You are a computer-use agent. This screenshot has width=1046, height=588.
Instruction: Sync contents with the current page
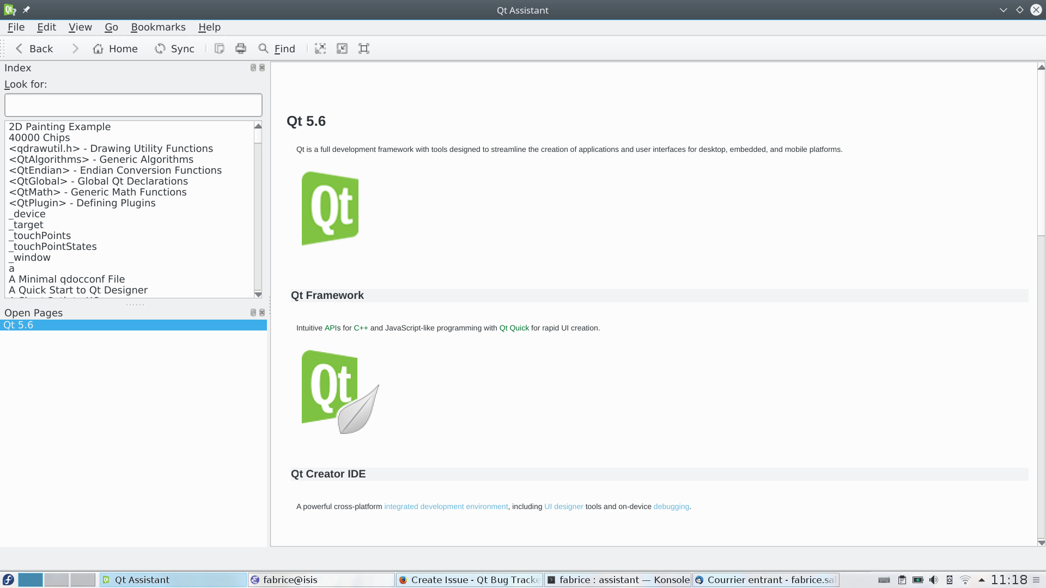click(174, 49)
